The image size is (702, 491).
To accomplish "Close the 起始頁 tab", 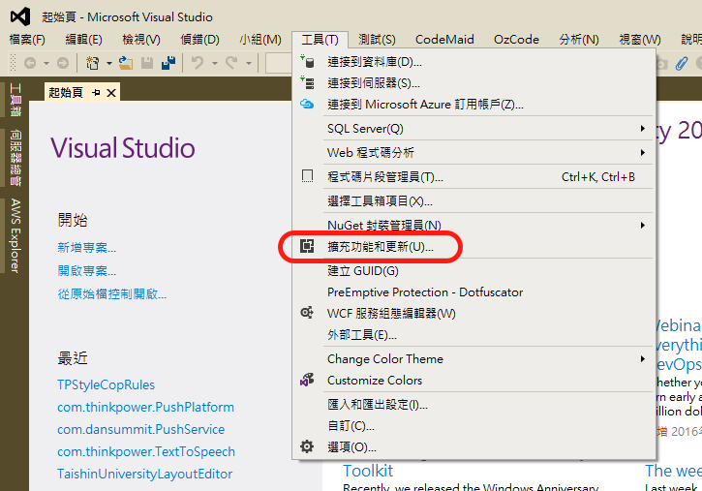I will point(111,93).
